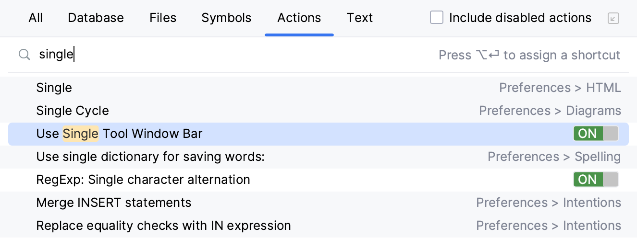Viewport: 637px width, 238px height.
Task: Switch to the Text tab
Action: [x=359, y=18]
